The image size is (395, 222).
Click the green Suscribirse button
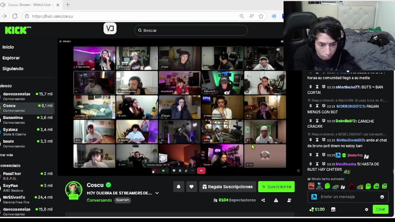276,187
